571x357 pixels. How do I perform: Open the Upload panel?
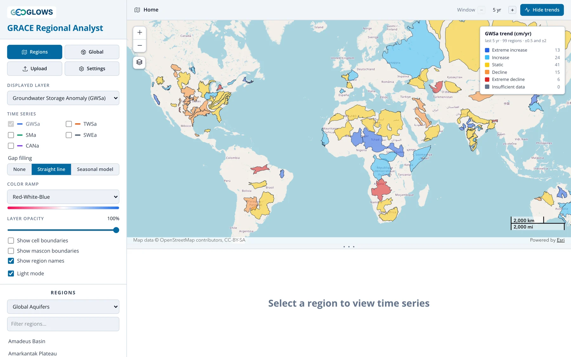pos(35,69)
